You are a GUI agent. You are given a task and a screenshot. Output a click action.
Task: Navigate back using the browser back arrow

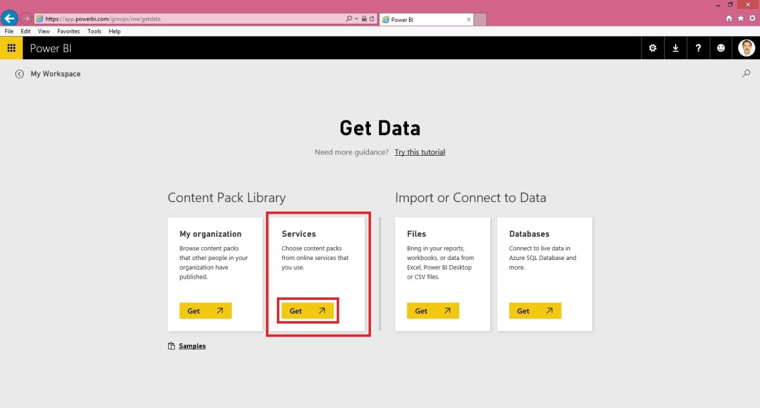point(8,18)
